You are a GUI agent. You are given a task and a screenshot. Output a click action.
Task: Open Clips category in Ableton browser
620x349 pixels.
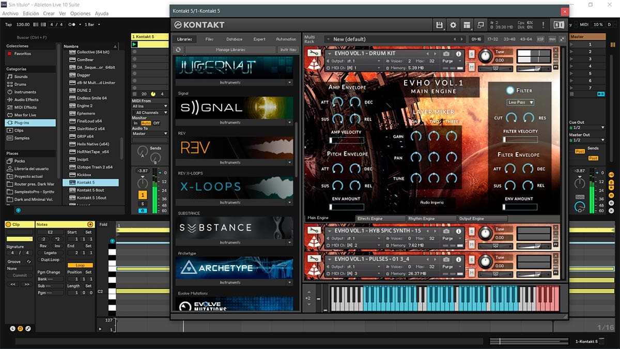[x=19, y=130]
